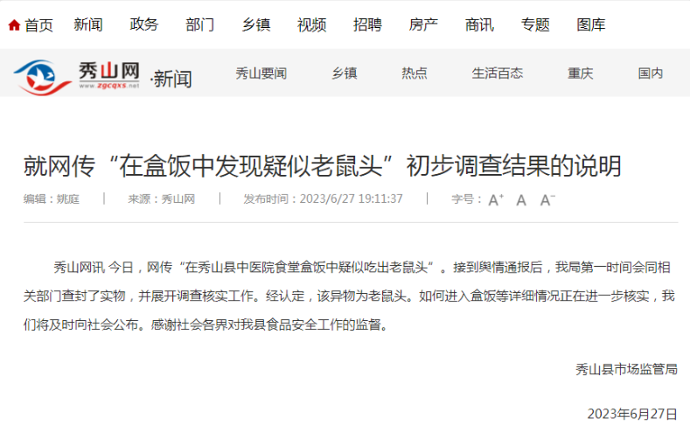Switch to the 热点 news tab
This screenshot has height=439, width=690.
(415, 73)
